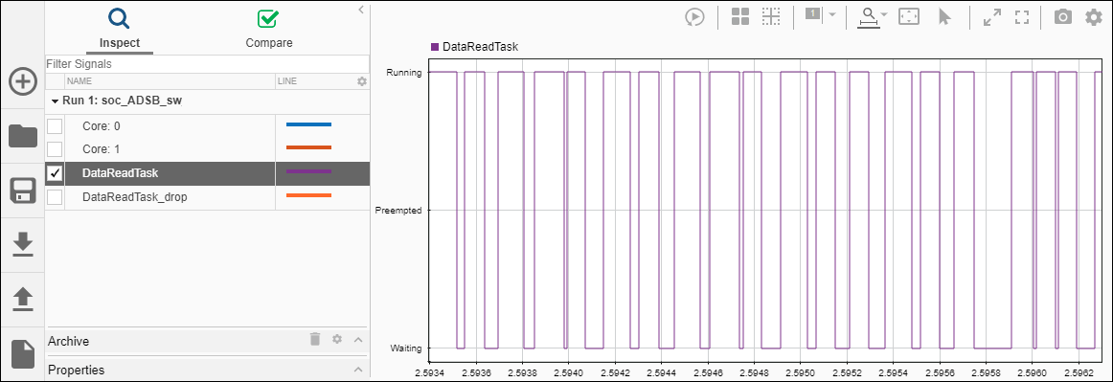
Task: Save the session using the disk icon
Action: click(23, 191)
